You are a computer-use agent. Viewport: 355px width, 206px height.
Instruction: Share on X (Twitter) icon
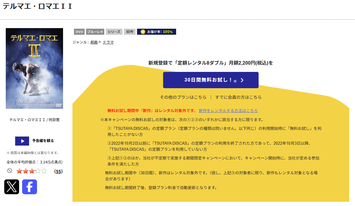(12, 187)
